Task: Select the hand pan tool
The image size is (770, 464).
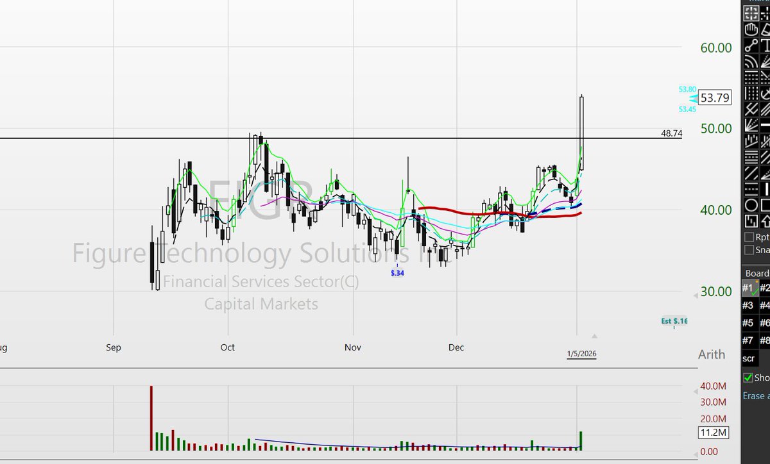Action: [x=751, y=29]
